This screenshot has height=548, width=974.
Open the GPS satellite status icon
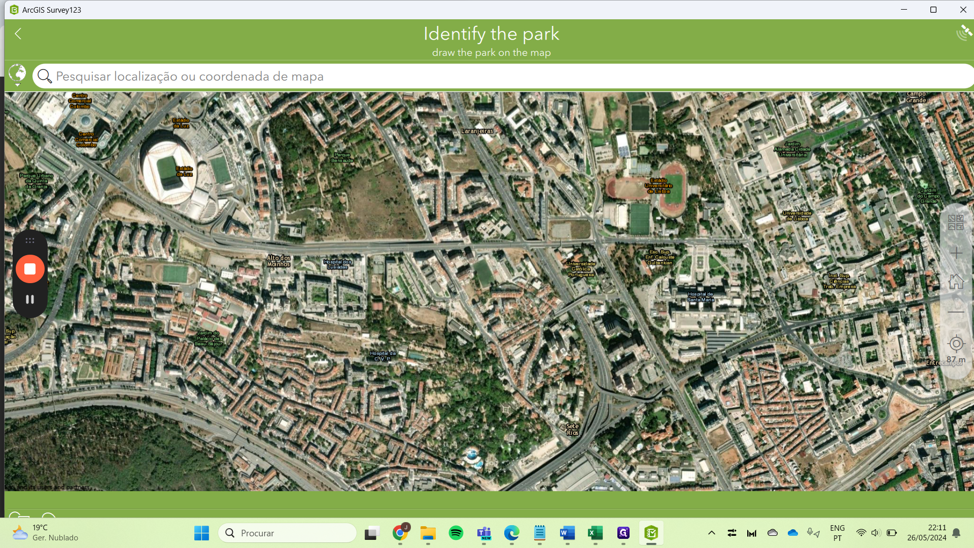coord(963,32)
